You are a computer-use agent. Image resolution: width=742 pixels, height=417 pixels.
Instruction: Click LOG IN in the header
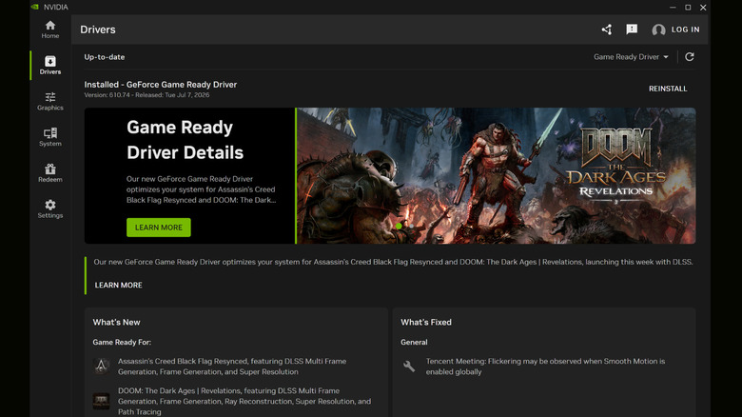click(685, 30)
